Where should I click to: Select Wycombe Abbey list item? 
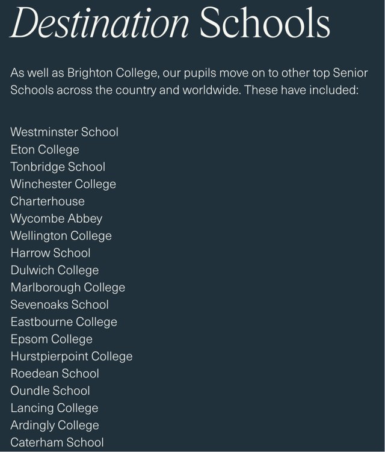[x=57, y=218]
